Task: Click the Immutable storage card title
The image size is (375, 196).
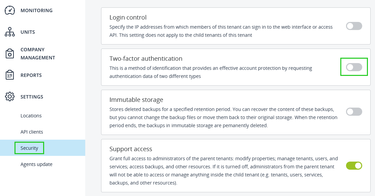Action: [x=136, y=100]
